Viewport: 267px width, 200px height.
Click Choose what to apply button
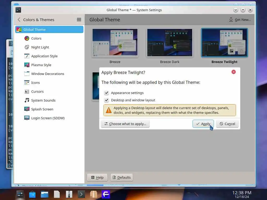[x=125, y=124]
